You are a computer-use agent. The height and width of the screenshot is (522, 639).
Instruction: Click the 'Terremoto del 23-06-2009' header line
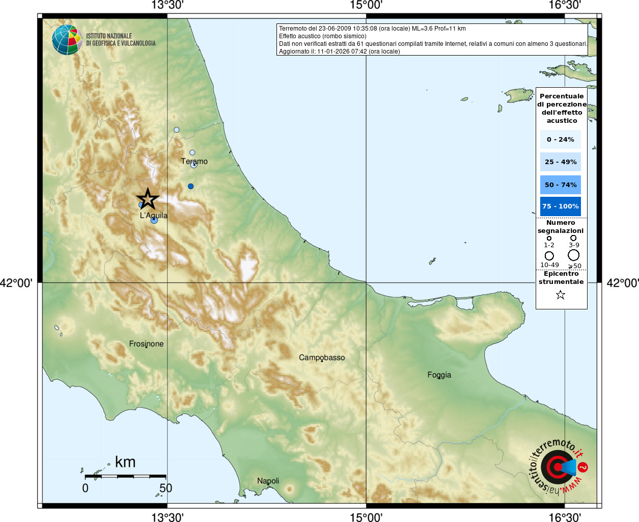tap(372, 29)
